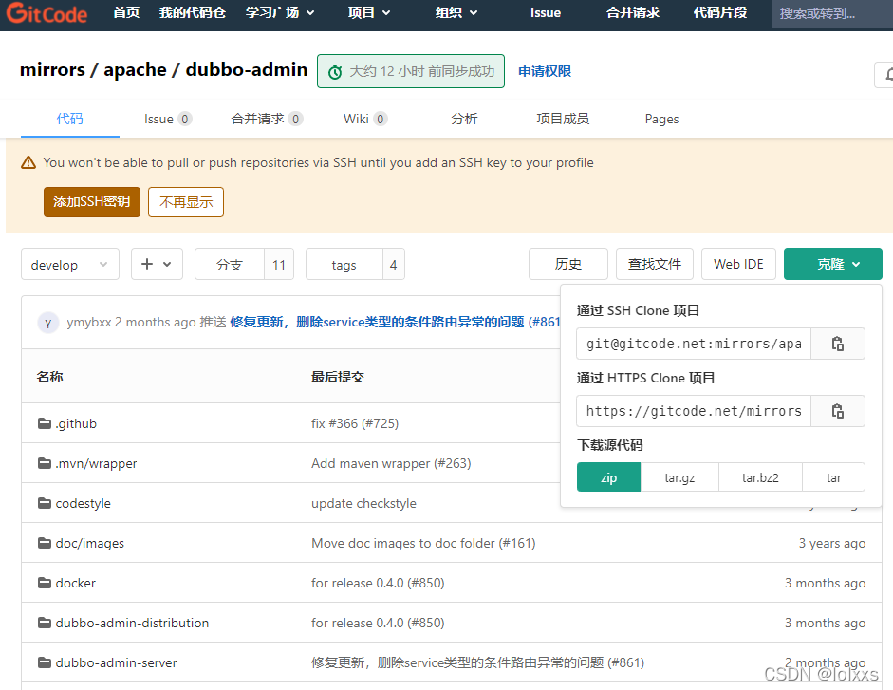The image size is (893, 690).
Task: Click the mirrors breadcrumb link
Action: (x=52, y=69)
